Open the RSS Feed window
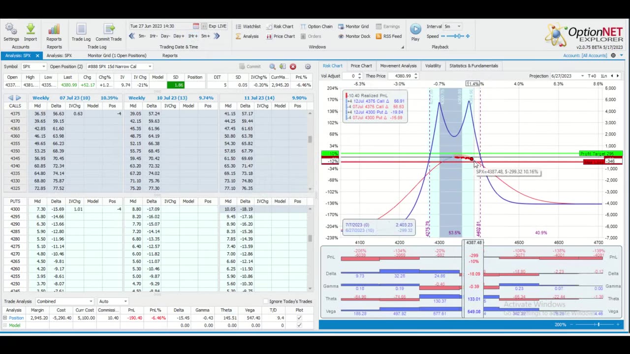Image resolution: width=630 pixels, height=354 pixels. (x=388, y=36)
